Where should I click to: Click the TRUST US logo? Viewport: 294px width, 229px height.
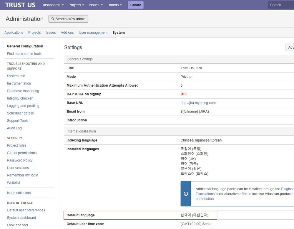[20, 5]
